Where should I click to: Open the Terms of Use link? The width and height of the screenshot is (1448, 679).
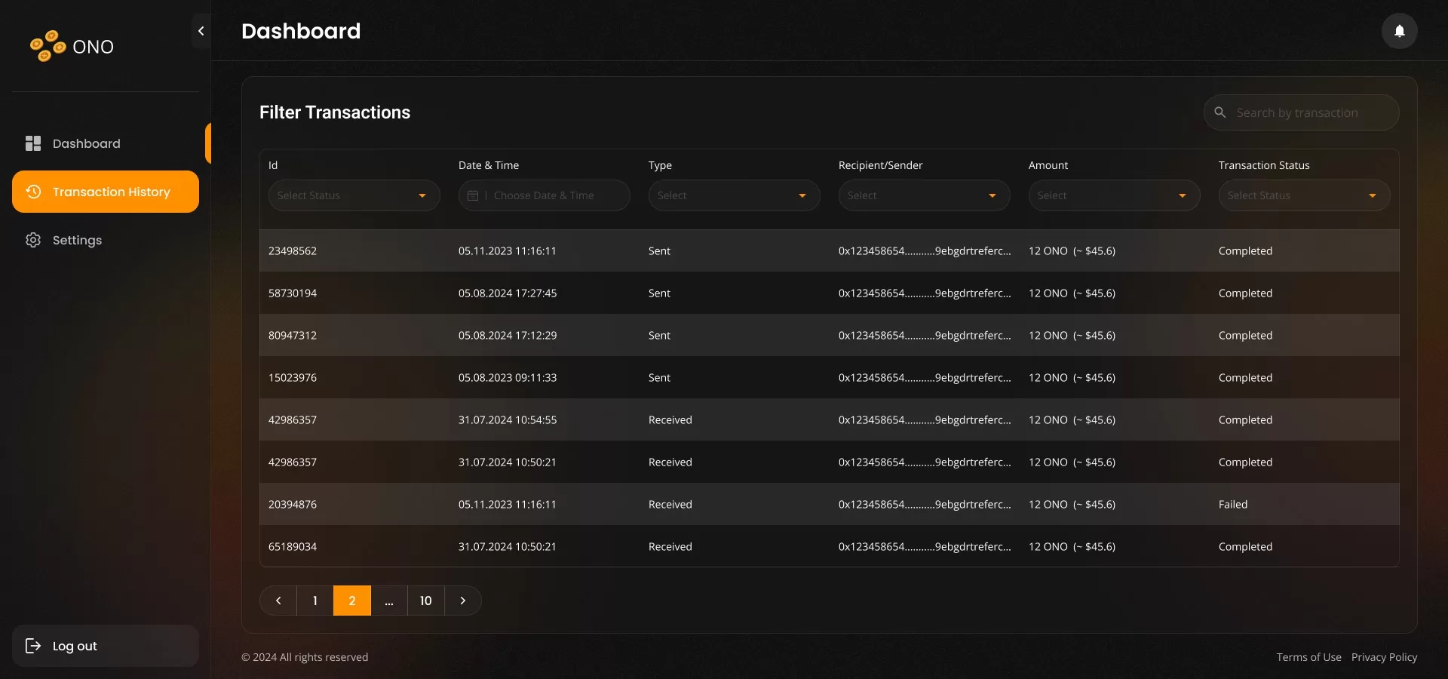click(x=1308, y=657)
